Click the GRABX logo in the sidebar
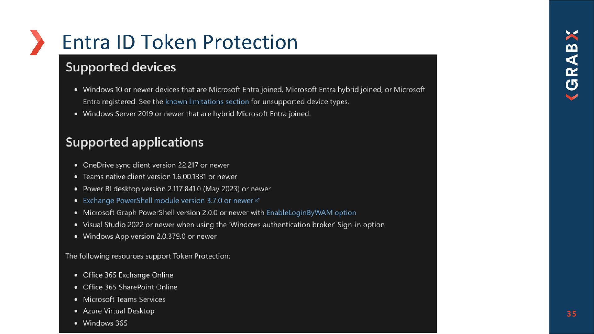The height and width of the screenshot is (334, 594). pos(572,65)
